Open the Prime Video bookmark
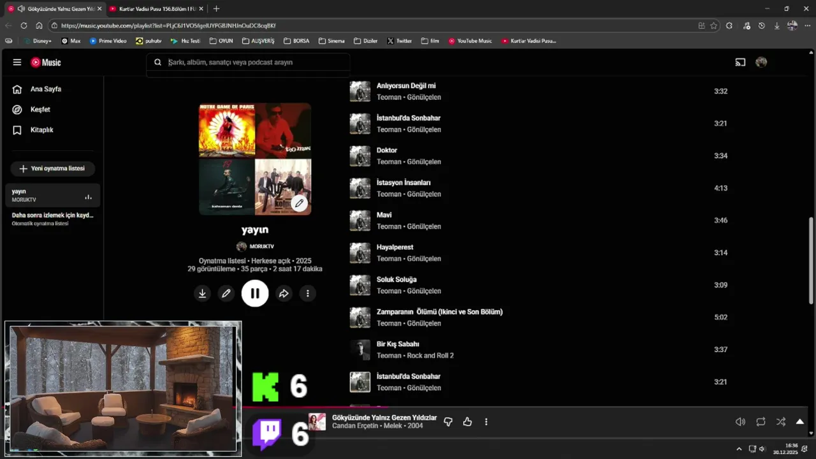The width and height of the screenshot is (816, 459). [x=108, y=41]
